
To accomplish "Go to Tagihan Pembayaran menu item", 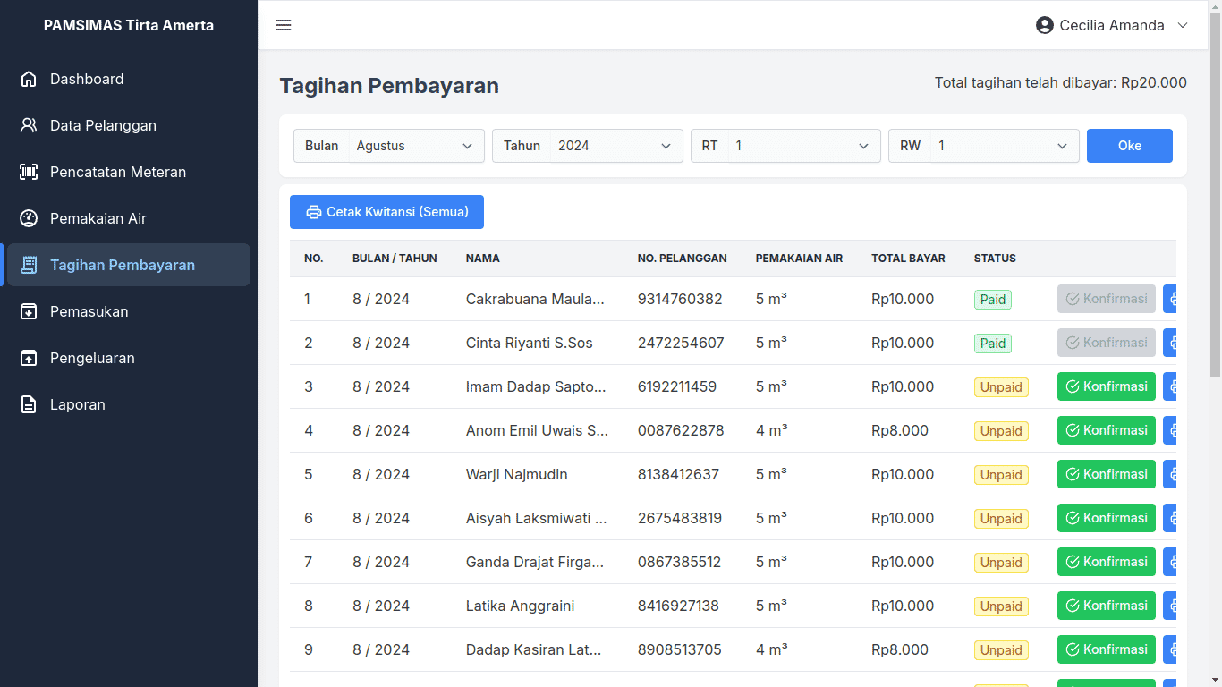I will (x=123, y=265).
